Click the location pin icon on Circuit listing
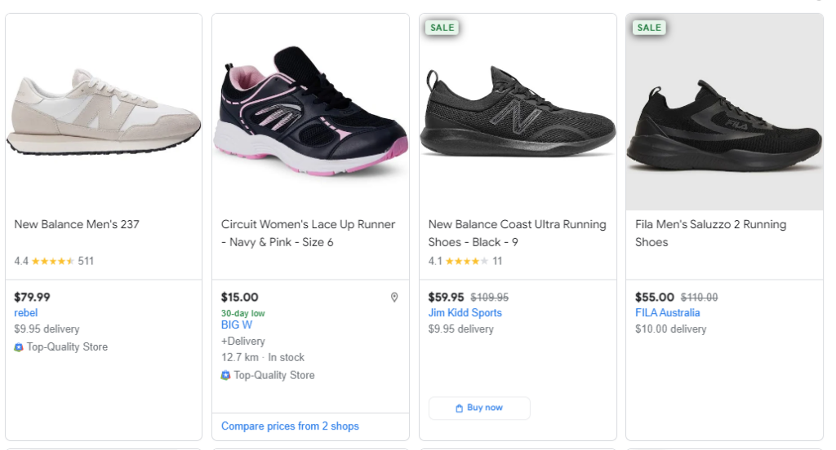 394,298
